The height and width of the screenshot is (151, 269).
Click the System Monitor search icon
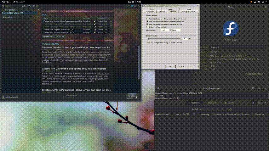(x=253, y=103)
